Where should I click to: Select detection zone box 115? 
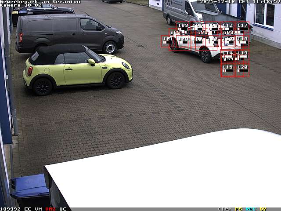[227, 69]
